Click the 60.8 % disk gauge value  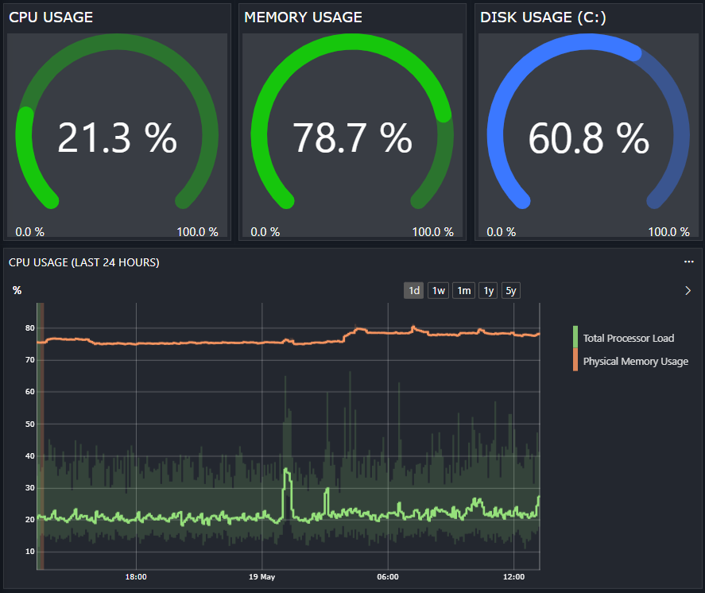coord(588,138)
